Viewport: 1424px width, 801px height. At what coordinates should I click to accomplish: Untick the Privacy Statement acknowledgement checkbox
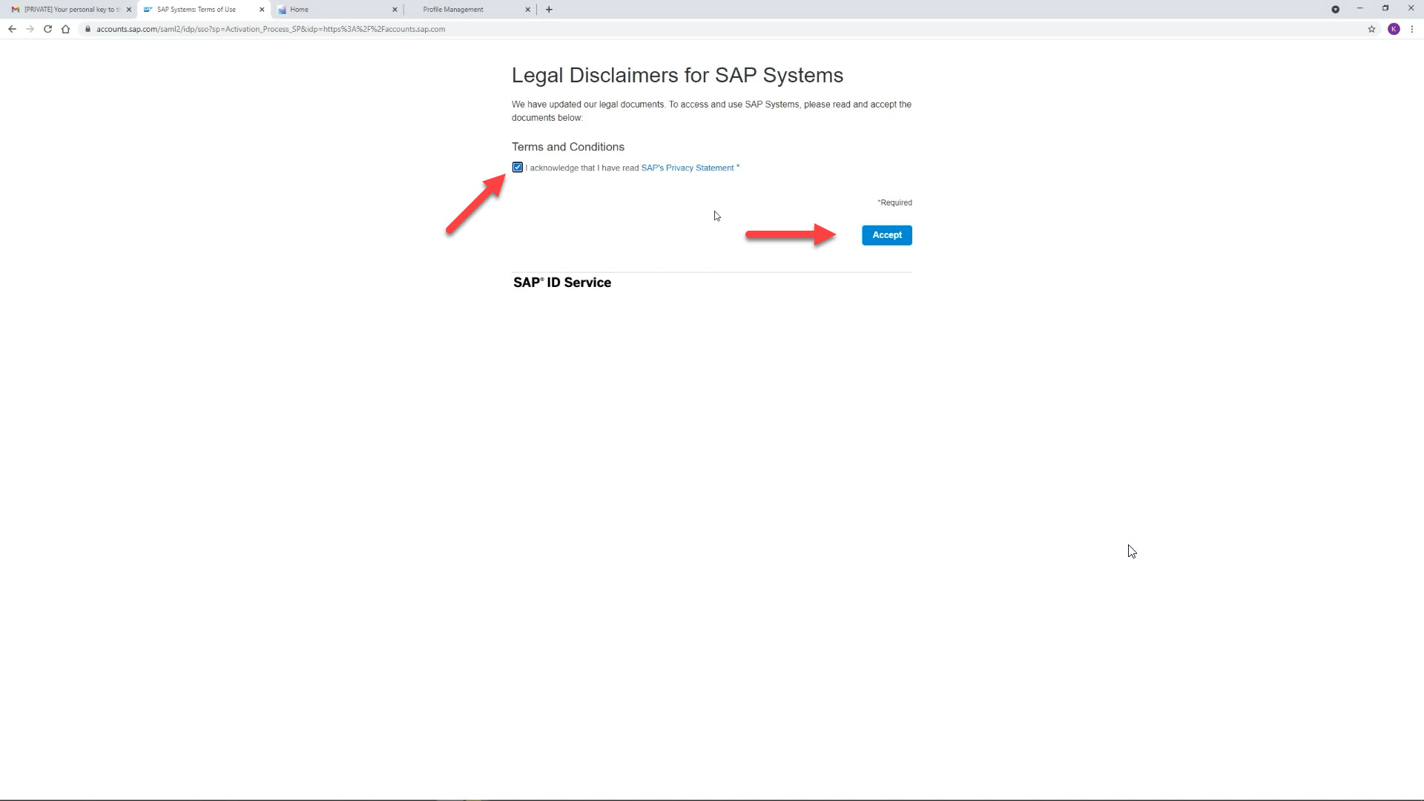[x=518, y=168]
